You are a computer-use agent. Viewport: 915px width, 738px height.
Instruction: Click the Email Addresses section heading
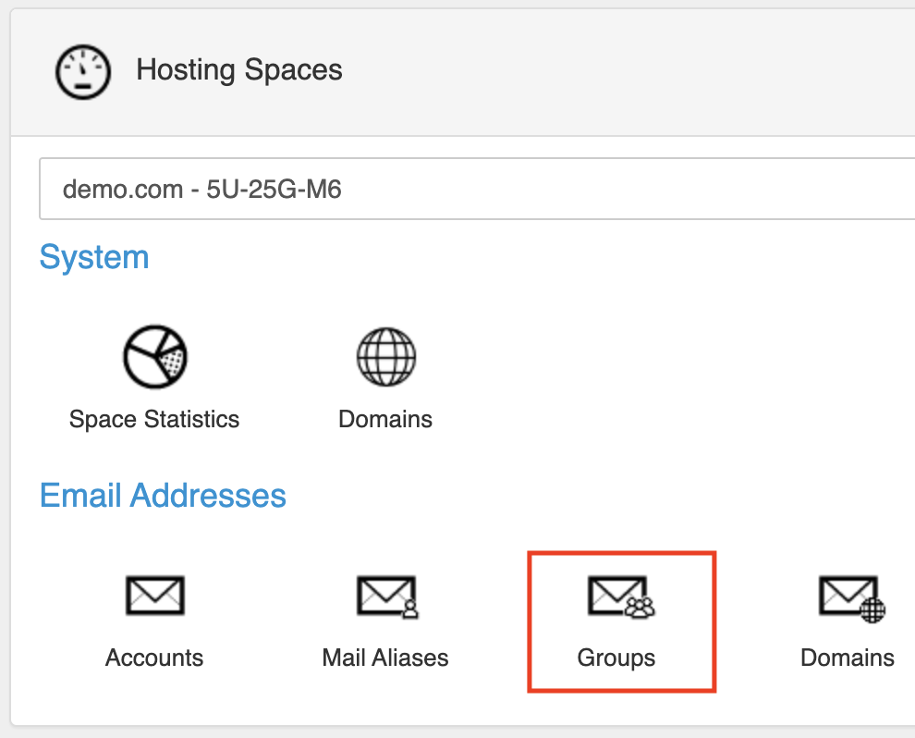163,495
